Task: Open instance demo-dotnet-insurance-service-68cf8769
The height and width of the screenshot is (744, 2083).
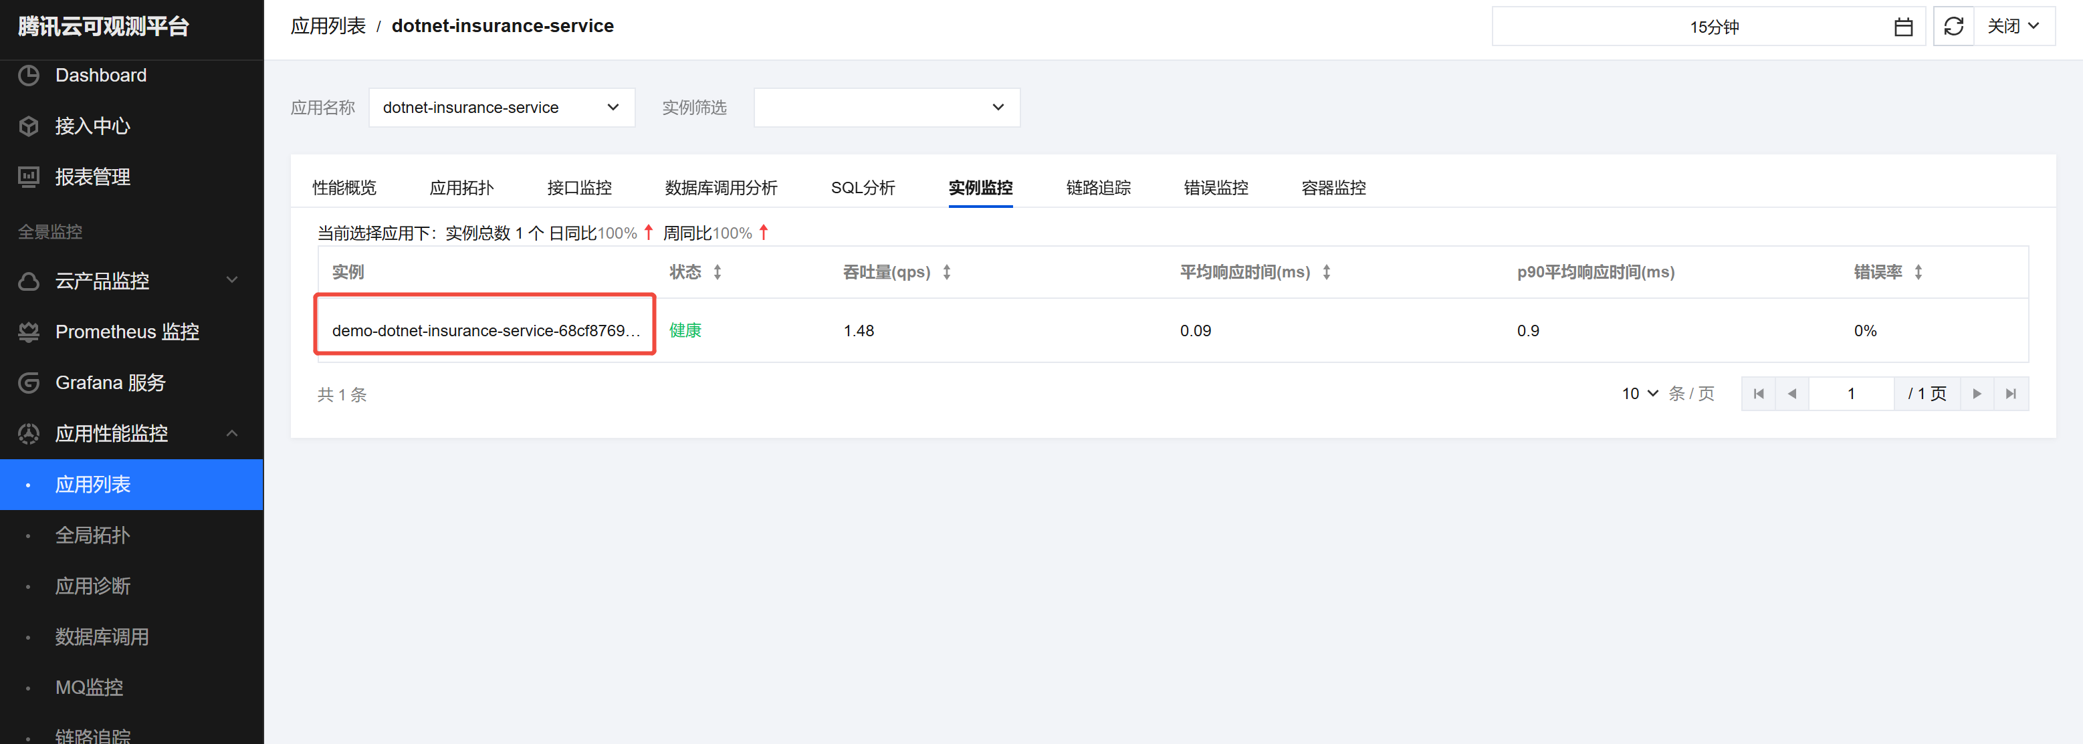Action: [x=486, y=331]
